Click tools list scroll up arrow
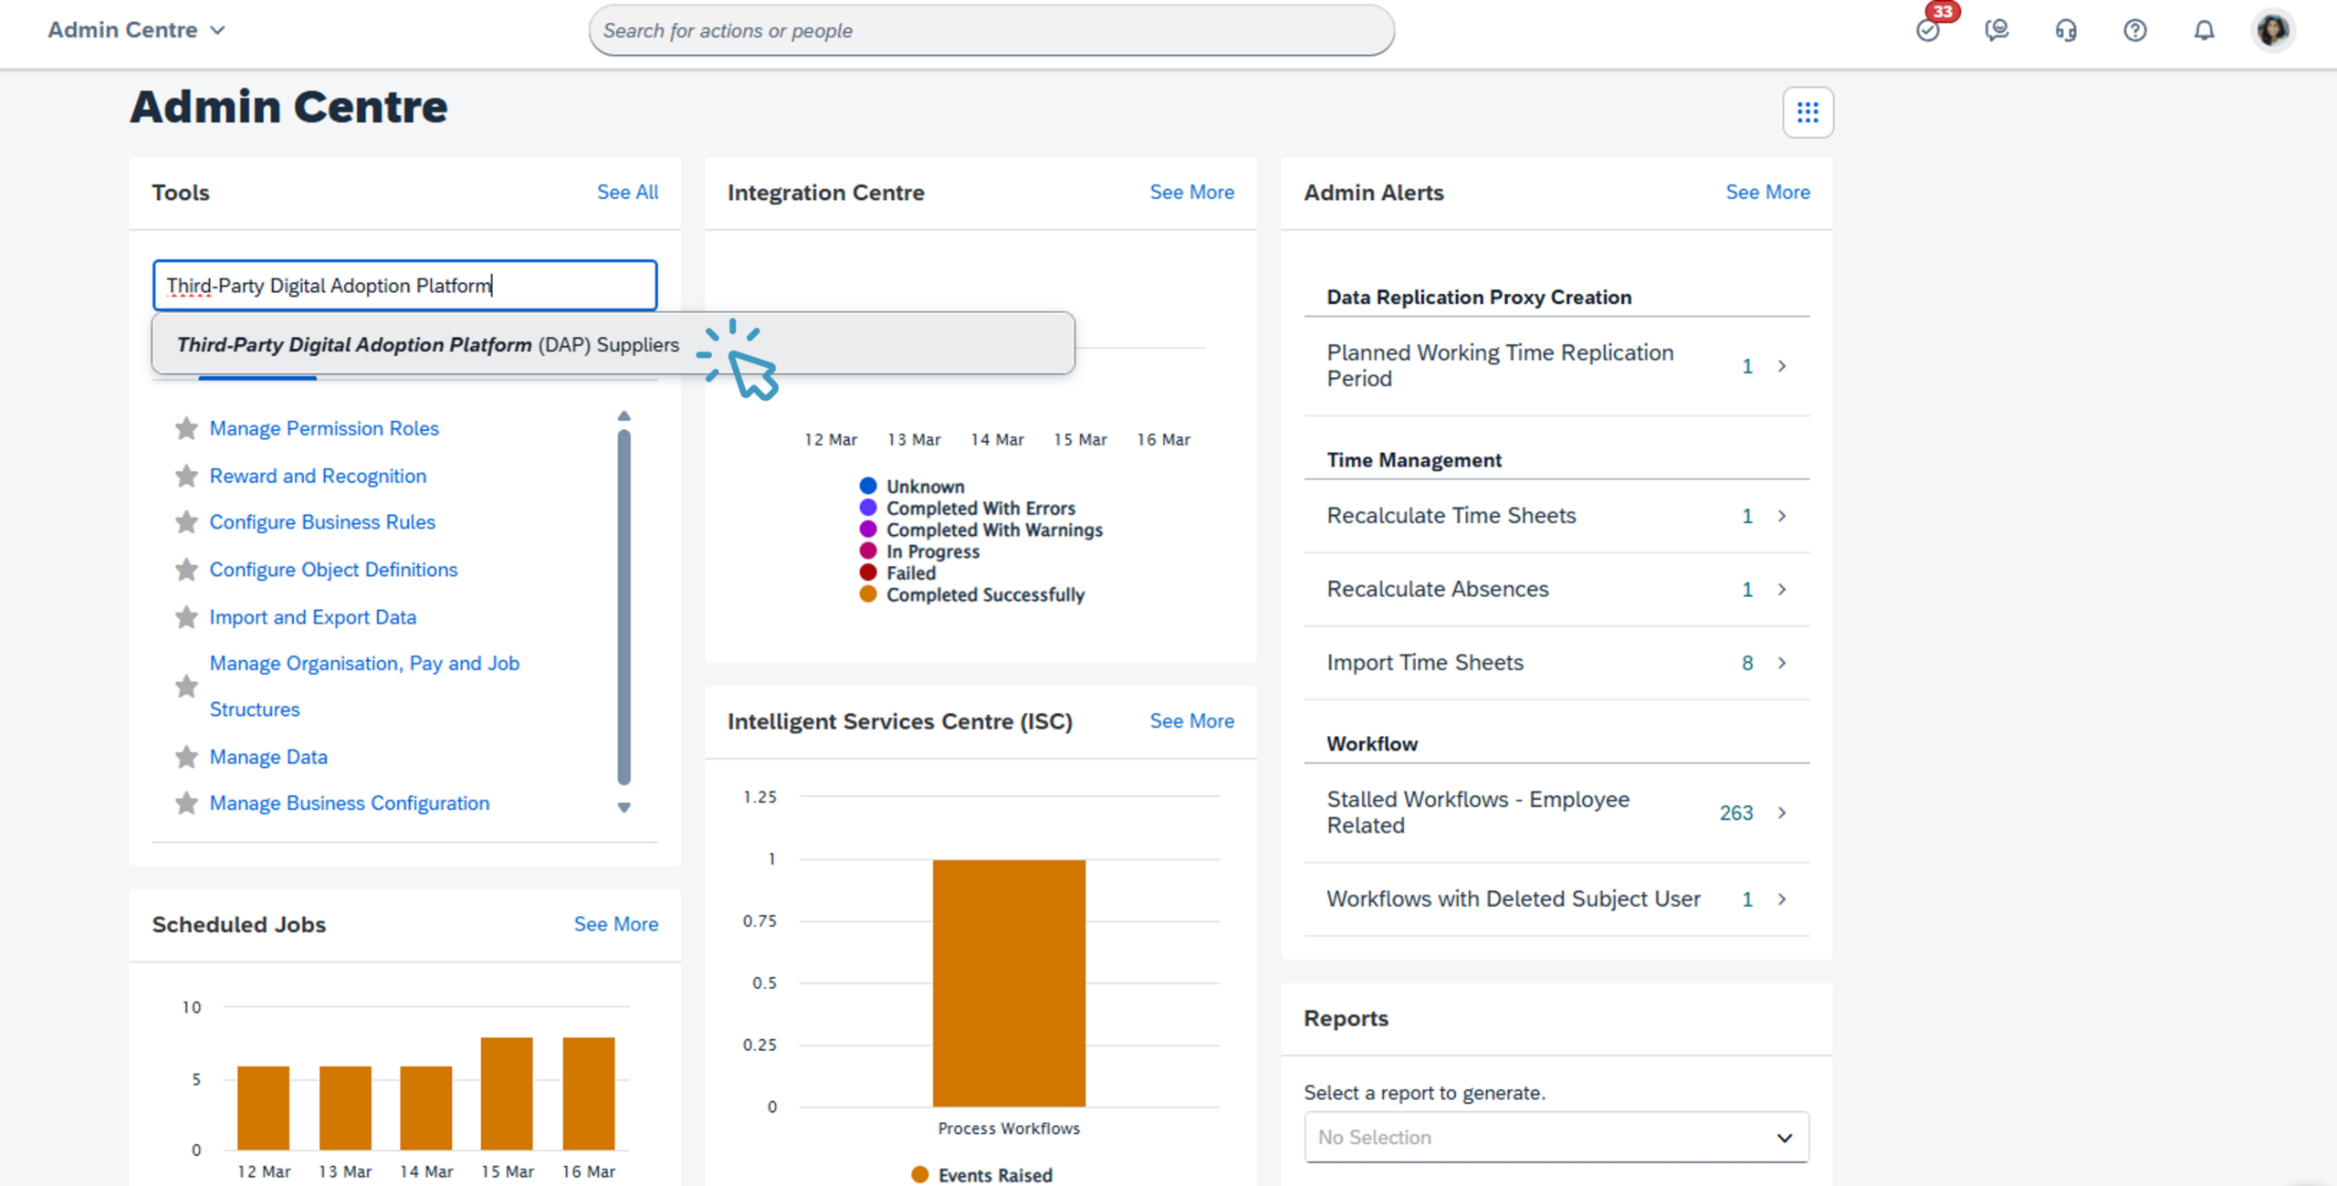Screen dimensions: 2337x1186 624,416
